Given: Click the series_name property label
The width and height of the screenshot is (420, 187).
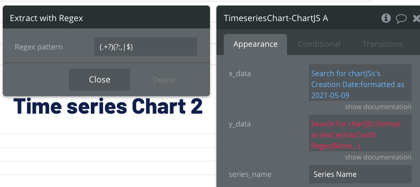Looking at the screenshot, I should point(250,174).
